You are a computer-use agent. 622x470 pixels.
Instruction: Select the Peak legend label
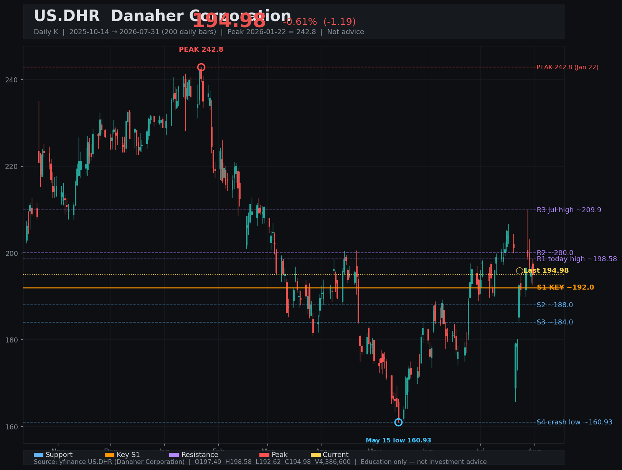pyautogui.click(x=279, y=455)
